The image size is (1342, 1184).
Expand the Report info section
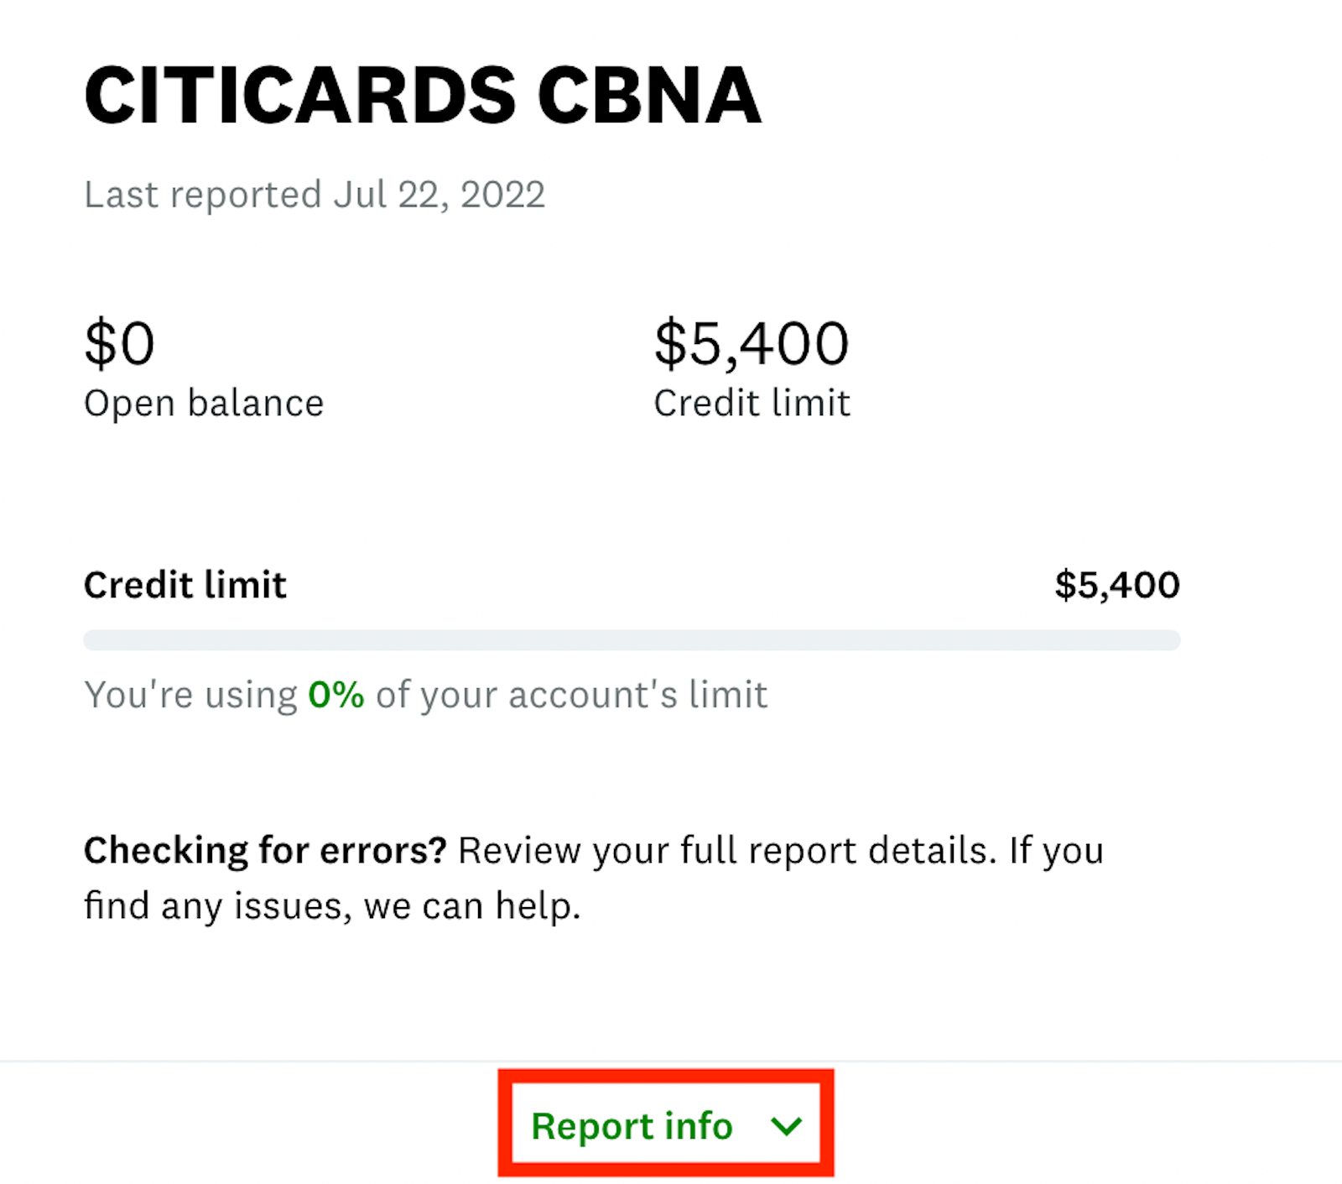665,1125
